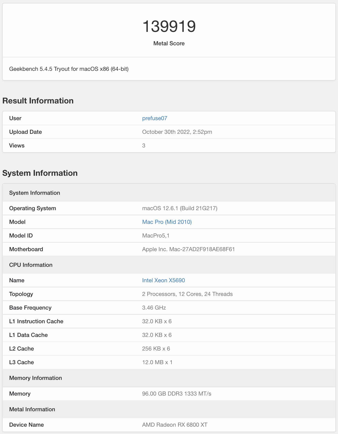The image size is (338, 434).
Task: Select the macOS 12.6.1 (Build 21G217) value
Action: click(x=180, y=208)
